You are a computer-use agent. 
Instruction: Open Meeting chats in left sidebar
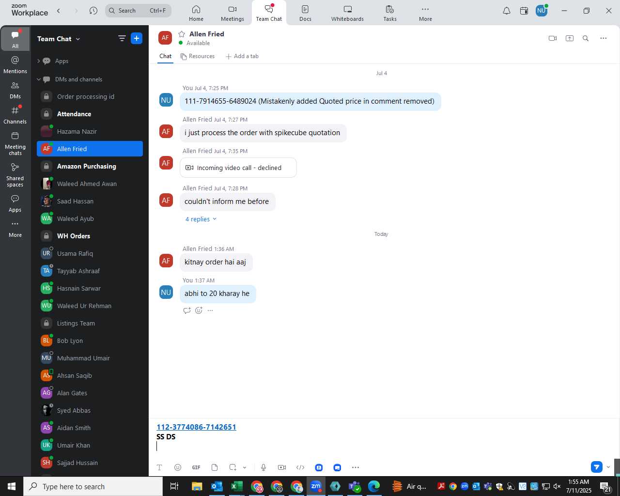pos(15,143)
